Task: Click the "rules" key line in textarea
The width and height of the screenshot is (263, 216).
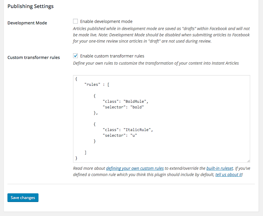Action: click(x=97, y=85)
